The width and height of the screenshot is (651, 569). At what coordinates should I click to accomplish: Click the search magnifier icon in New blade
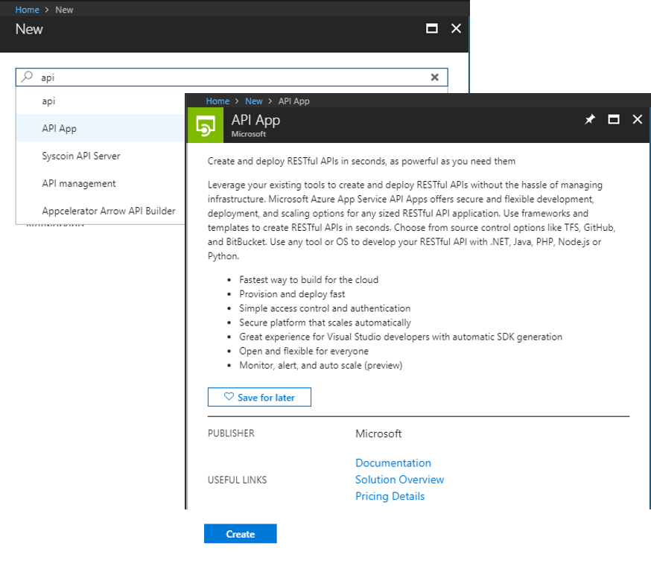pos(27,77)
